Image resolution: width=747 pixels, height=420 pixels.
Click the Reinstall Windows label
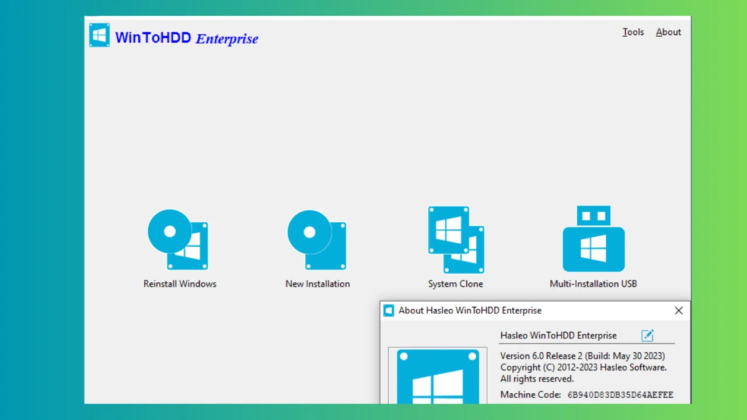[180, 284]
